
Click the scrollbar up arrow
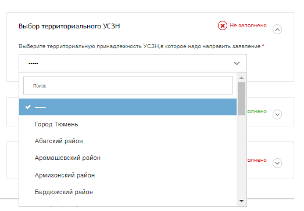coord(241,78)
